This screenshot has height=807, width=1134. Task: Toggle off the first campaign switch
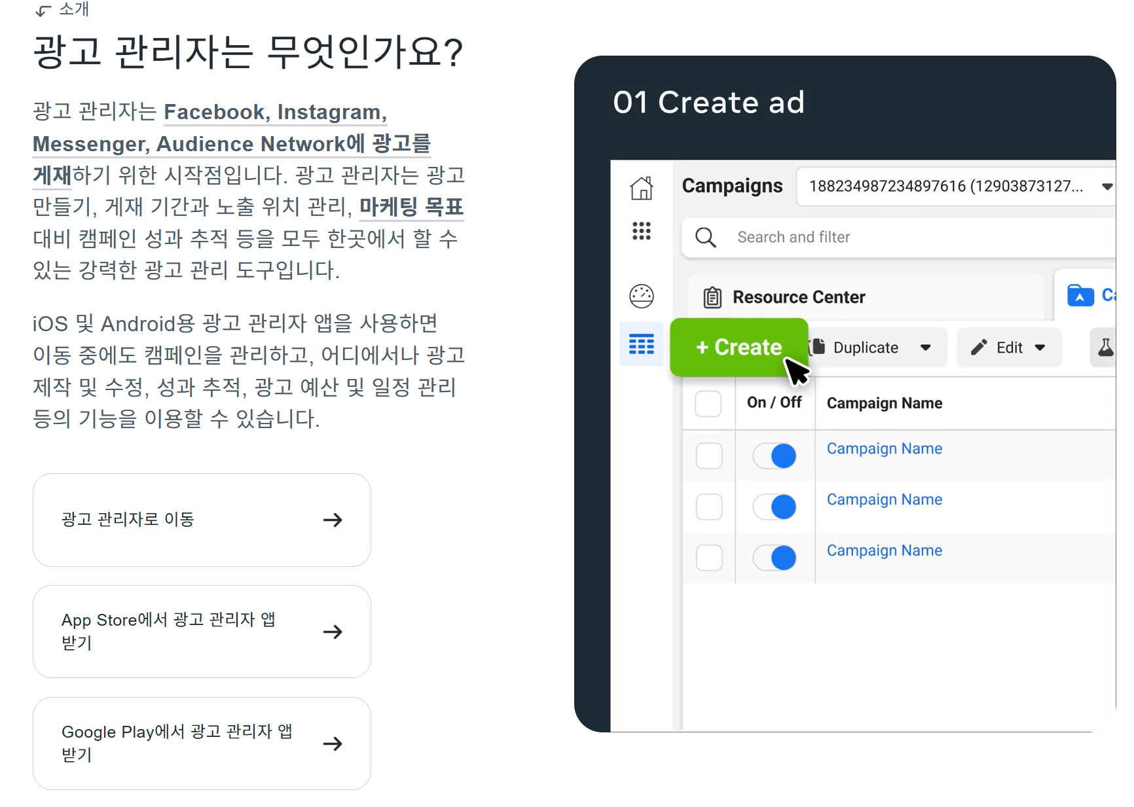click(x=775, y=456)
